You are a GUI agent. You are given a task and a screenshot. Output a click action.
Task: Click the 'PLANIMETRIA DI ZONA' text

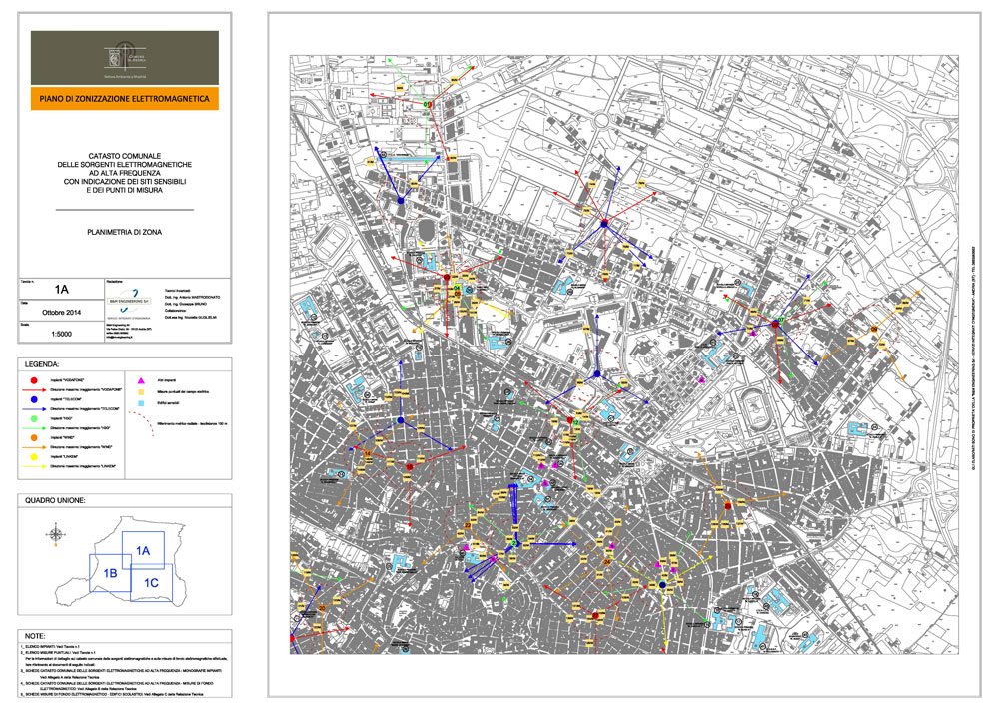[124, 232]
